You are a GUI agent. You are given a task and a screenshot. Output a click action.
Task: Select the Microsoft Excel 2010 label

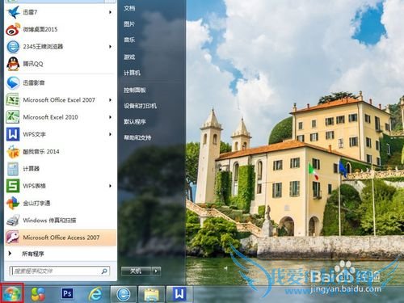tap(50, 117)
